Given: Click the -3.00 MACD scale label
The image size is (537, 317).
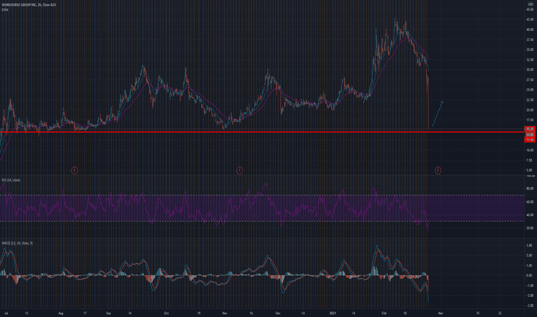Looking at the screenshot, I should (x=529, y=305).
